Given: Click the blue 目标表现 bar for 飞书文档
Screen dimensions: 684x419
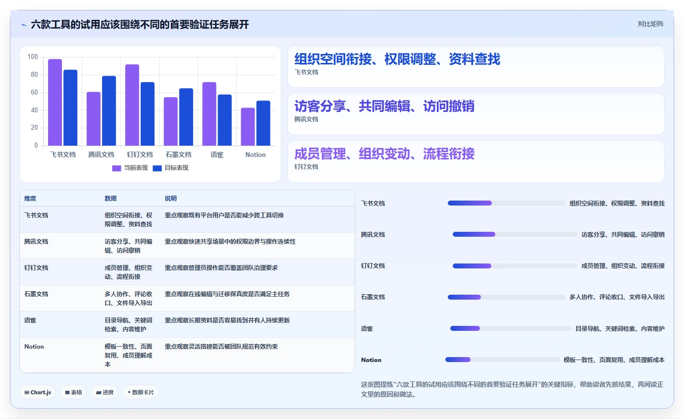Looking at the screenshot, I should [70, 108].
